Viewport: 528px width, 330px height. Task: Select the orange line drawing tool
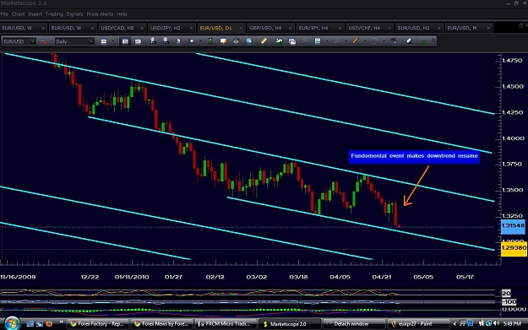tap(356, 41)
